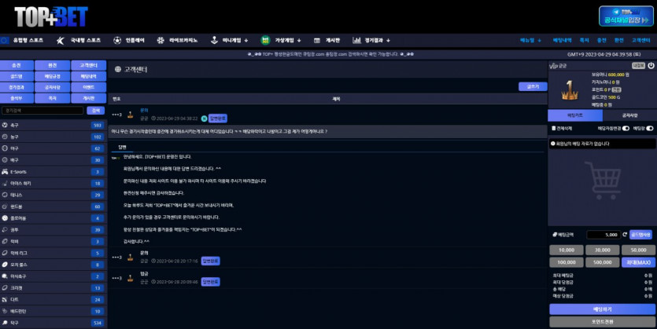Screen dimensions: 657x329
Task: Expand the 가상게임 dropdown menu
Action: pos(288,40)
